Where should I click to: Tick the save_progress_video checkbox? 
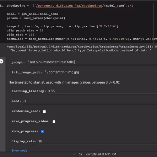(x=54, y=122)
